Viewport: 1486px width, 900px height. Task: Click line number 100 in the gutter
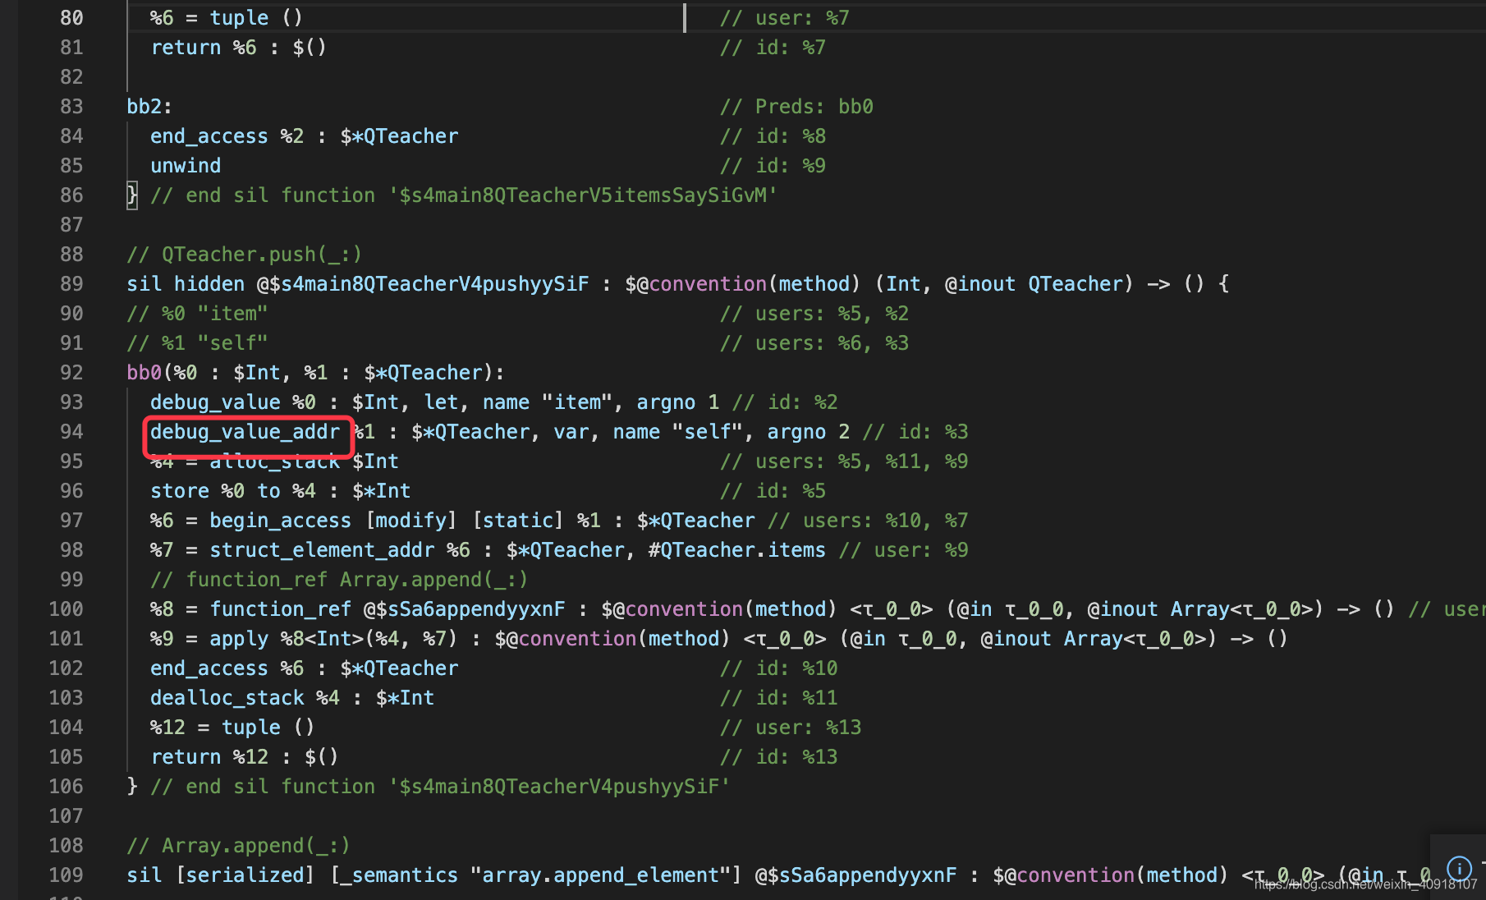66,609
